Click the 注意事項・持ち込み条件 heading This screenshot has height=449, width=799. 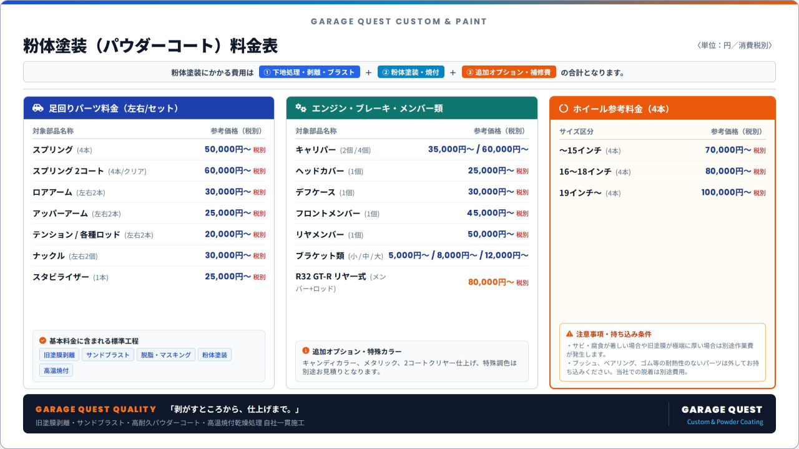(614, 334)
